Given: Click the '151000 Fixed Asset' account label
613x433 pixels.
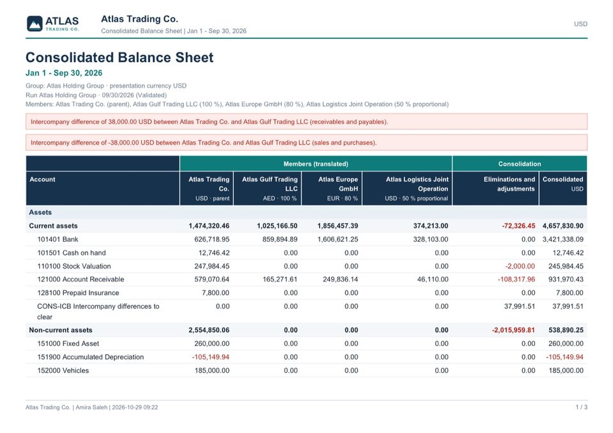Looking at the screenshot, I should pos(68,344).
